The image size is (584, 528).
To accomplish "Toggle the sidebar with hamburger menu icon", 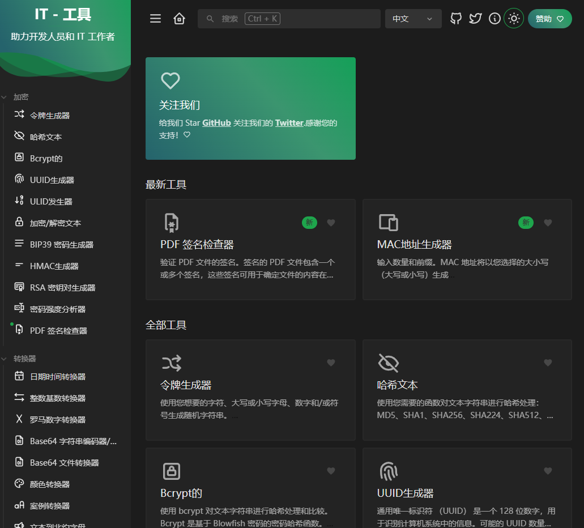I will [x=155, y=19].
